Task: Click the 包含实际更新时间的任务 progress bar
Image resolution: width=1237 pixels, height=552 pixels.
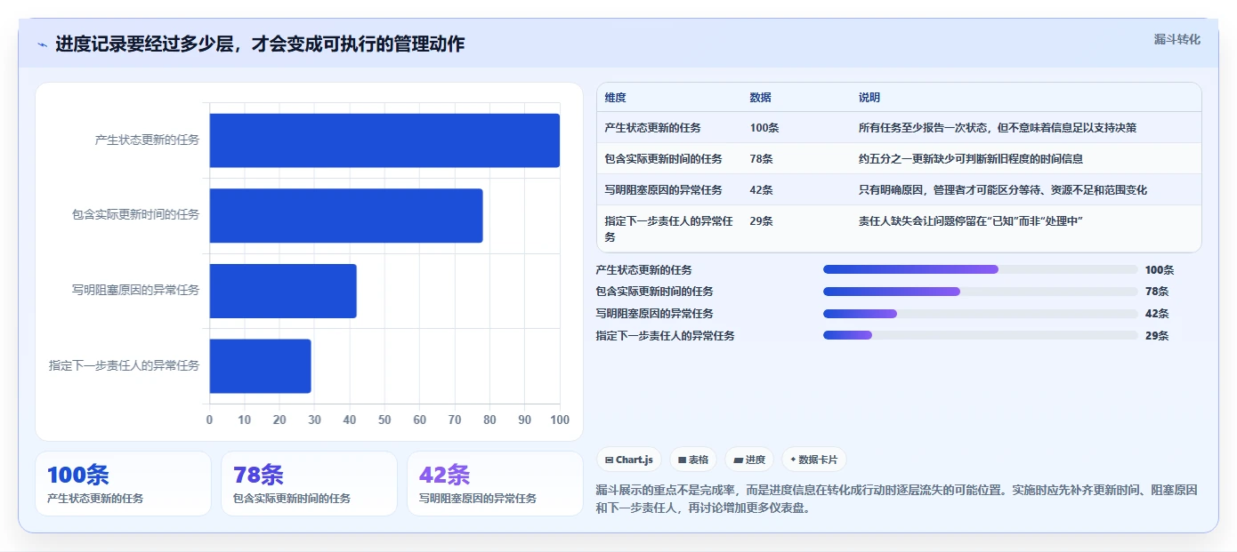Action: [x=981, y=292]
